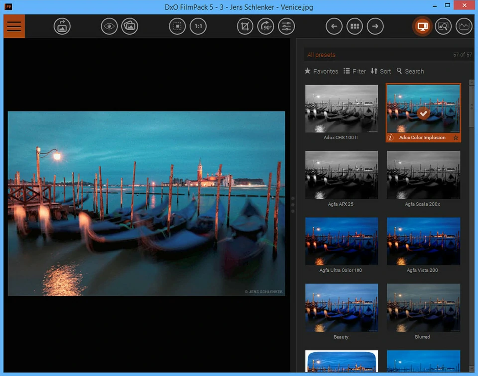Screen dimensions: 478x376
Task: Open the Sort options
Action: (x=381, y=71)
